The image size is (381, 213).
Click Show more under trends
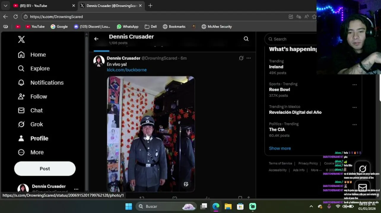[280, 149]
